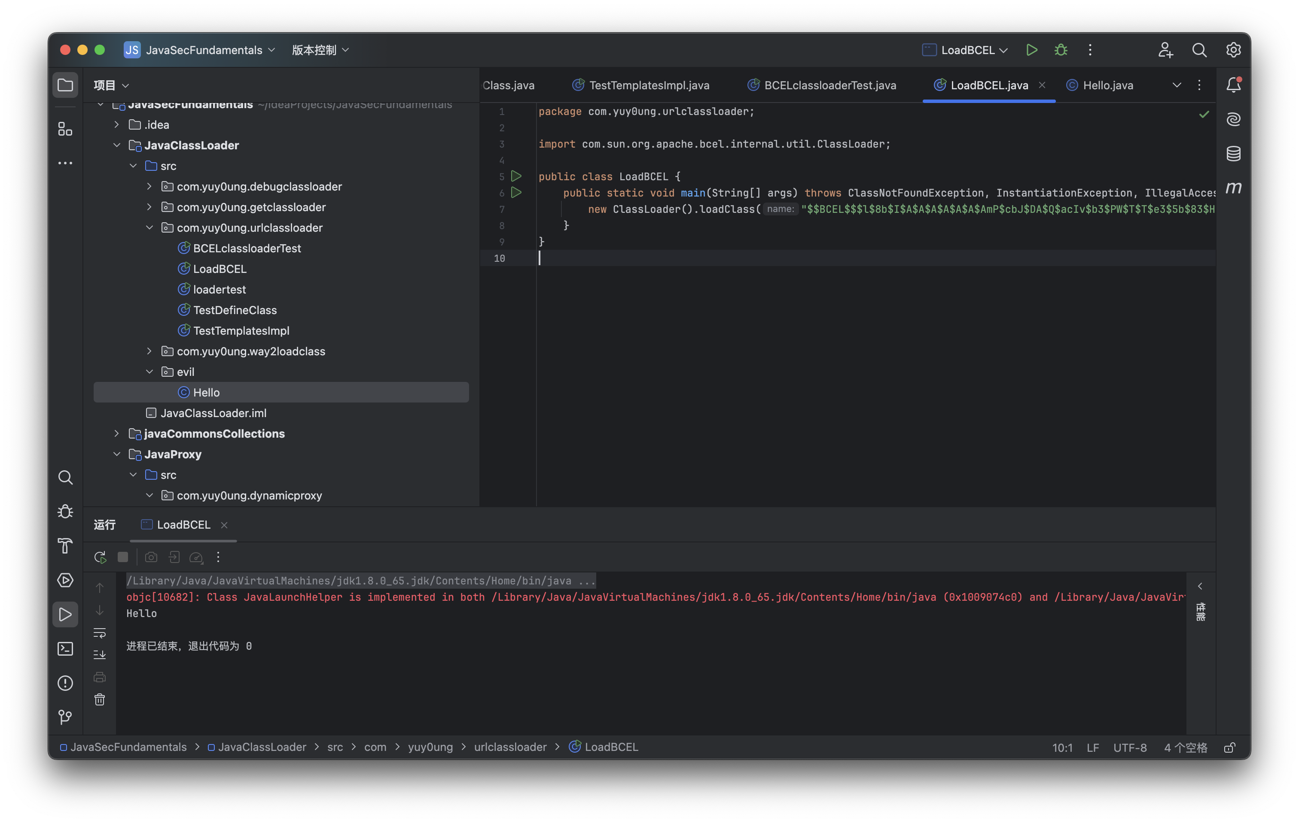Open the 版本控制 version control menu
Screen dimensions: 1299x823
point(320,50)
